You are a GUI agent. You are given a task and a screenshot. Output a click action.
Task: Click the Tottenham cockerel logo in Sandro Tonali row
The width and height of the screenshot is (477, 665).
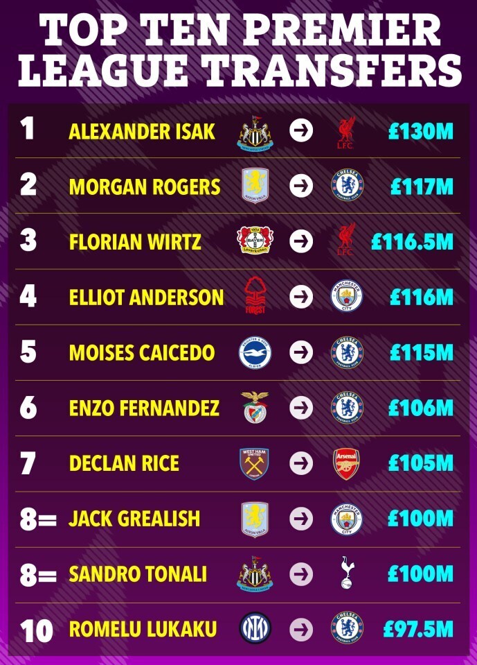tap(348, 573)
